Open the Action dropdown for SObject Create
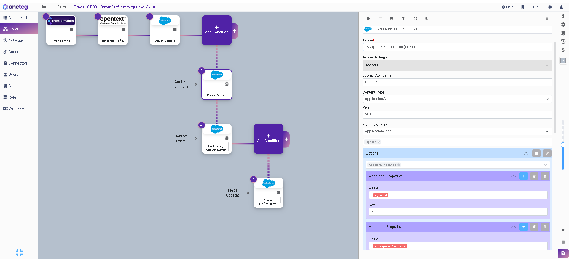Image resolution: width=569 pixels, height=259 pixels. click(x=457, y=47)
